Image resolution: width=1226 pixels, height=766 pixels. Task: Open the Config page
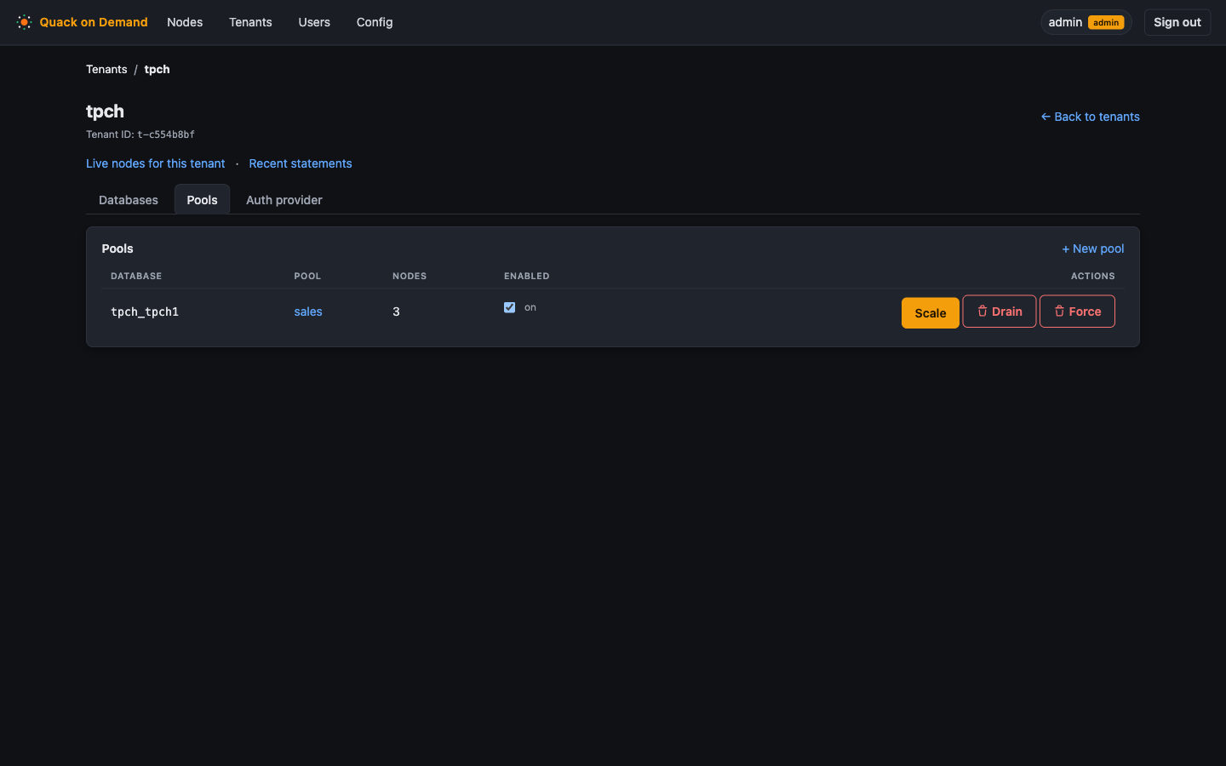pos(375,22)
